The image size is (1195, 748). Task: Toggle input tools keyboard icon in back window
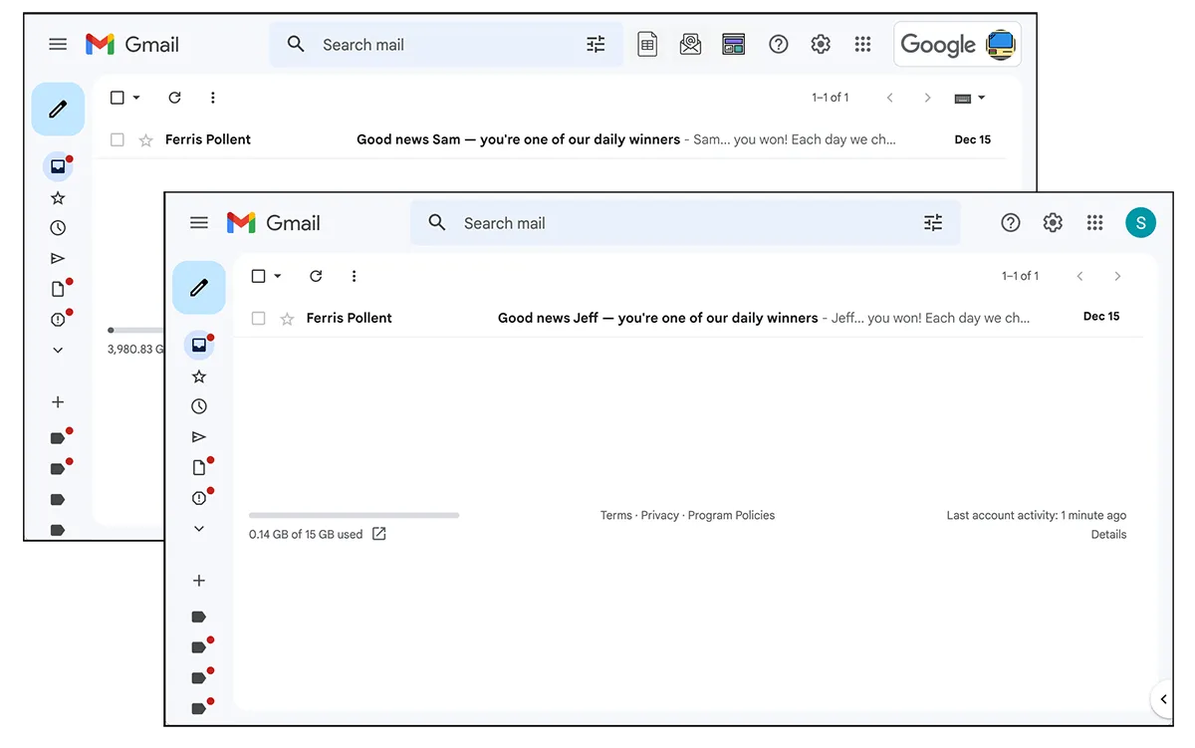click(x=963, y=98)
